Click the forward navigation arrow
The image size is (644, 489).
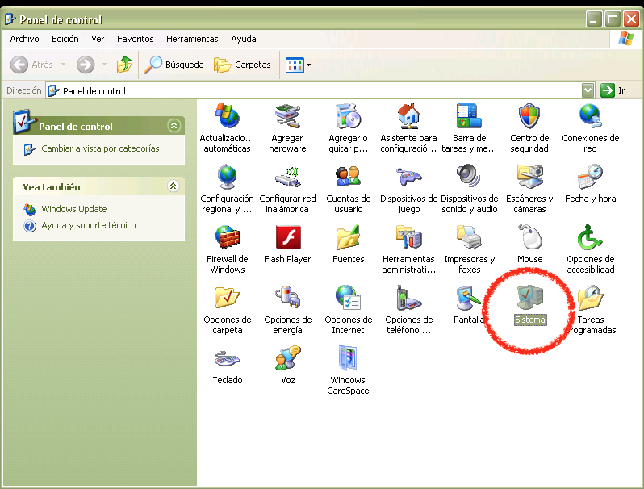[x=86, y=65]
